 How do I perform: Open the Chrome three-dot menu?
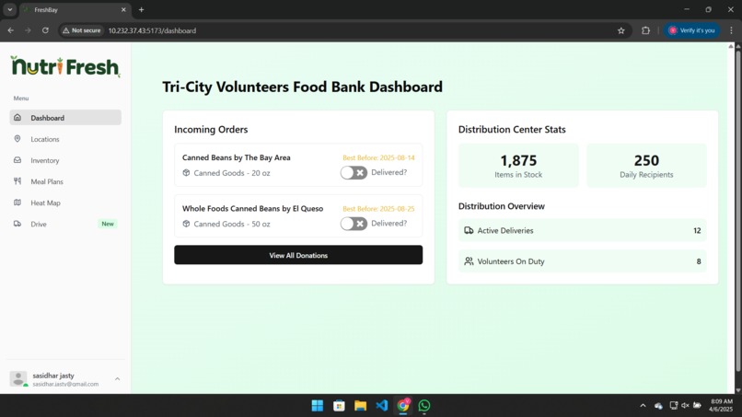click(x=731, y=30)
